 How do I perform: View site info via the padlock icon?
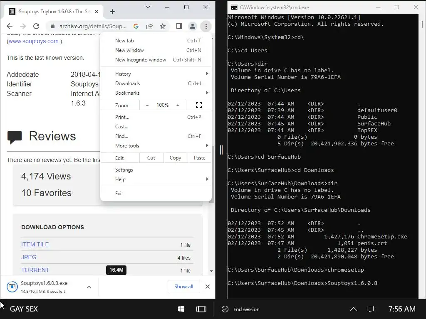coord(53,26)
